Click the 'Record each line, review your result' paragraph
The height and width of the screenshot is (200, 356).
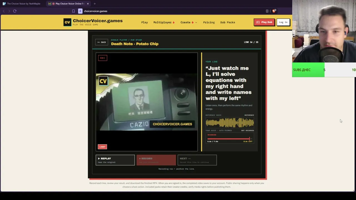[x=177, y=185]
